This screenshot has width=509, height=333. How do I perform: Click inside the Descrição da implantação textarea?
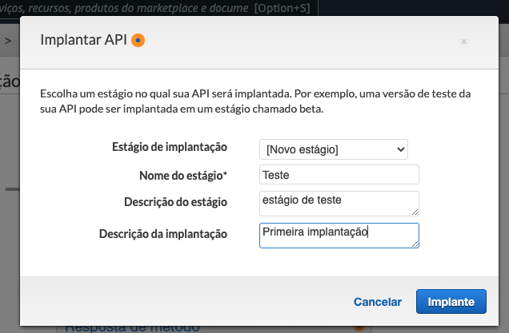(x=339, y=236)
